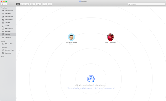Viewport: 166px width, 101px height.
Task: Open the group-by arrangement dropdown
Action: (x=32, y=4)
